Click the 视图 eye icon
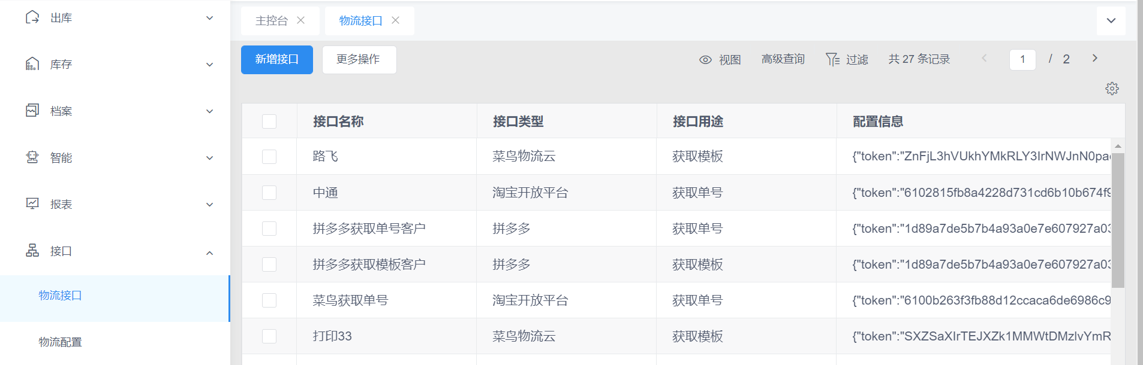This screenshot has height=365, width=1143. (706, 60)
